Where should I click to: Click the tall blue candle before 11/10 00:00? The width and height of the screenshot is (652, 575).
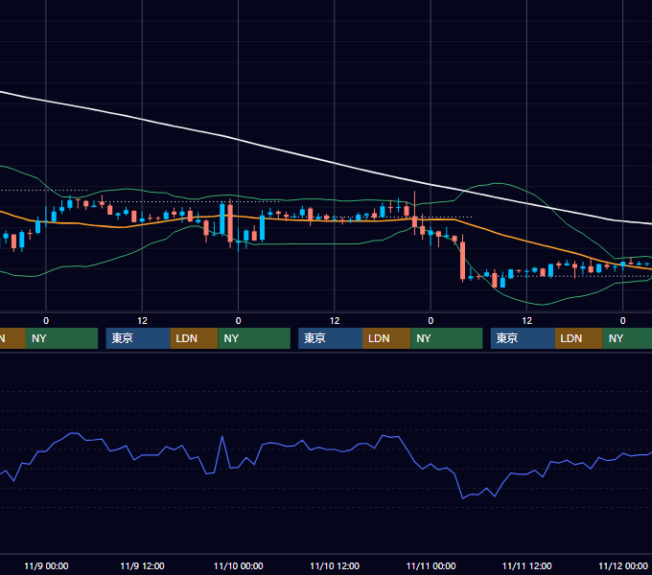point(222,219)
